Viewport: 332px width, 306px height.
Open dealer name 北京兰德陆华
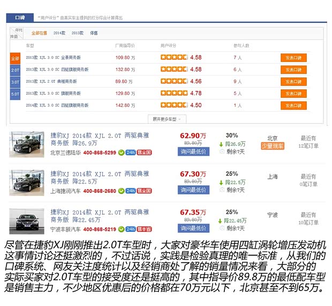pyautogui.click(x=65, y=153)
